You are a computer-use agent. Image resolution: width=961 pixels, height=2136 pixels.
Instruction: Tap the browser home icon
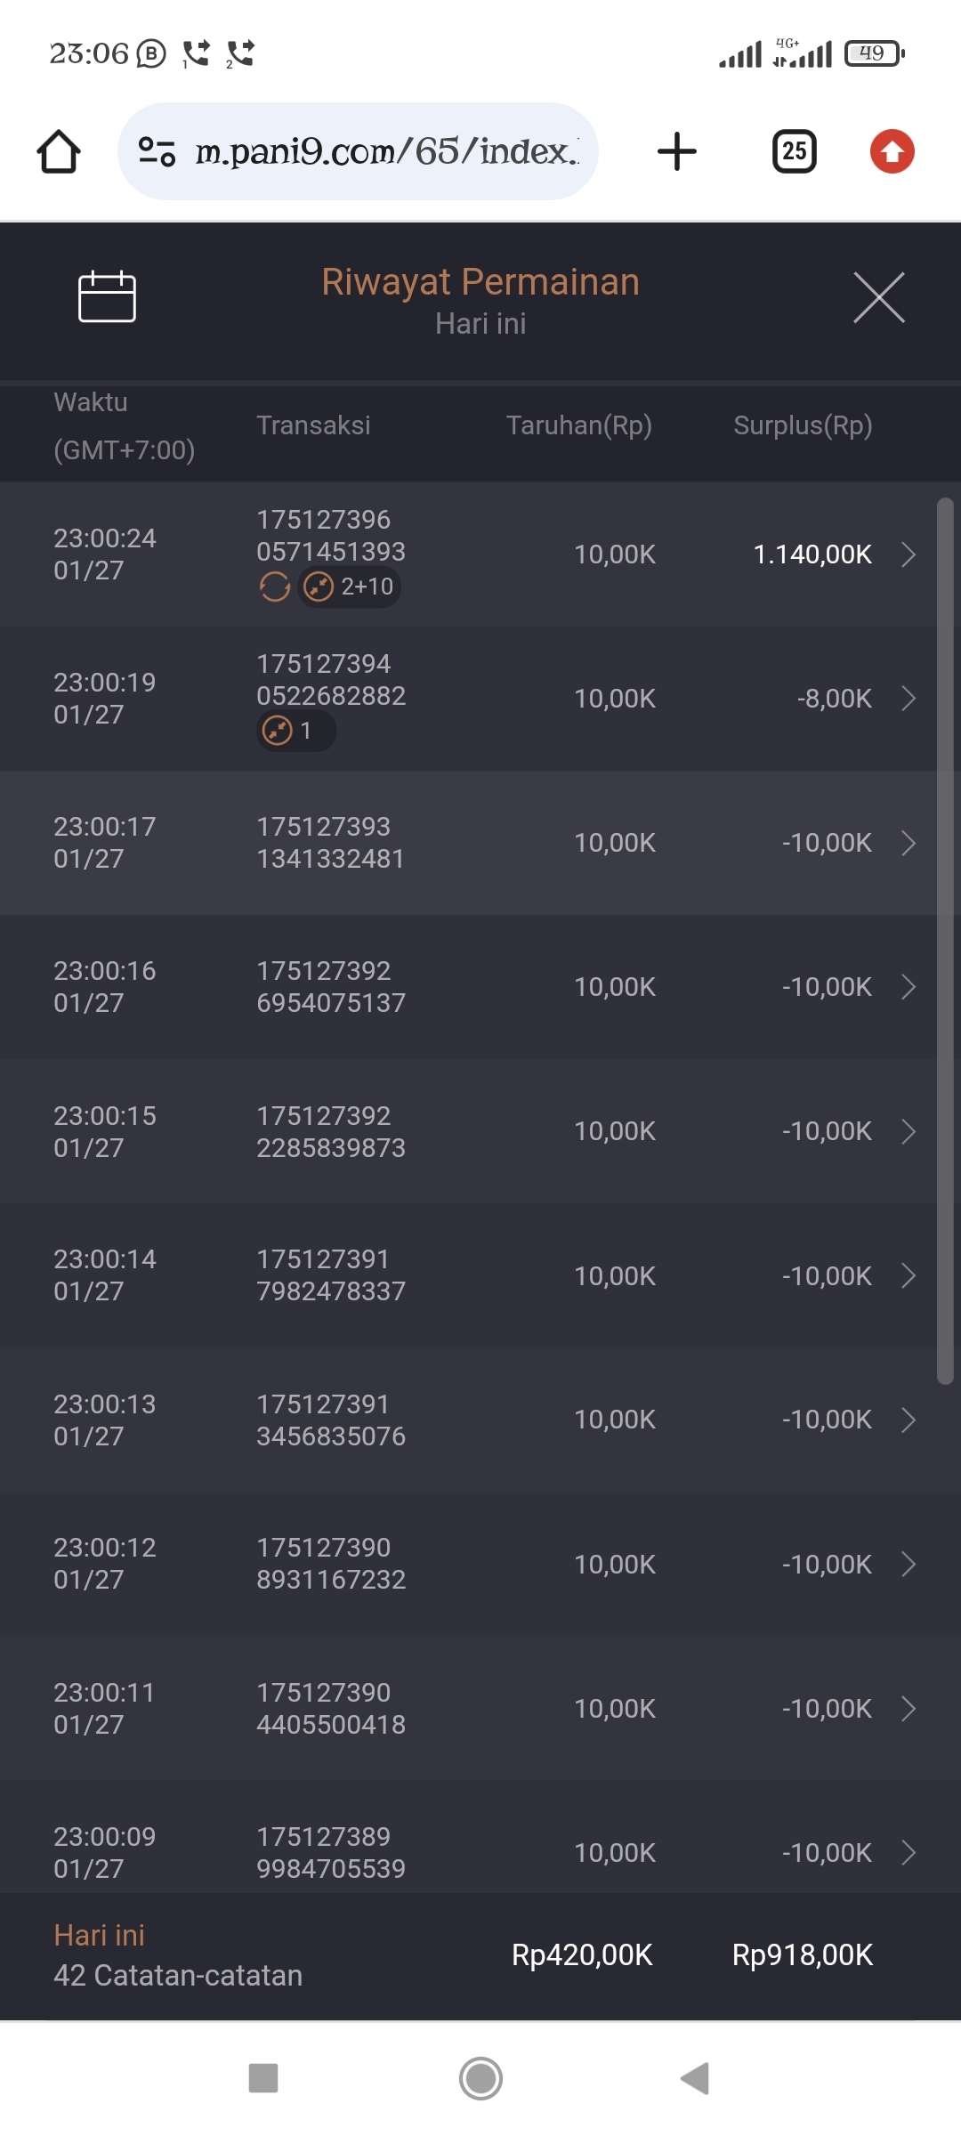tap(59, 151)
